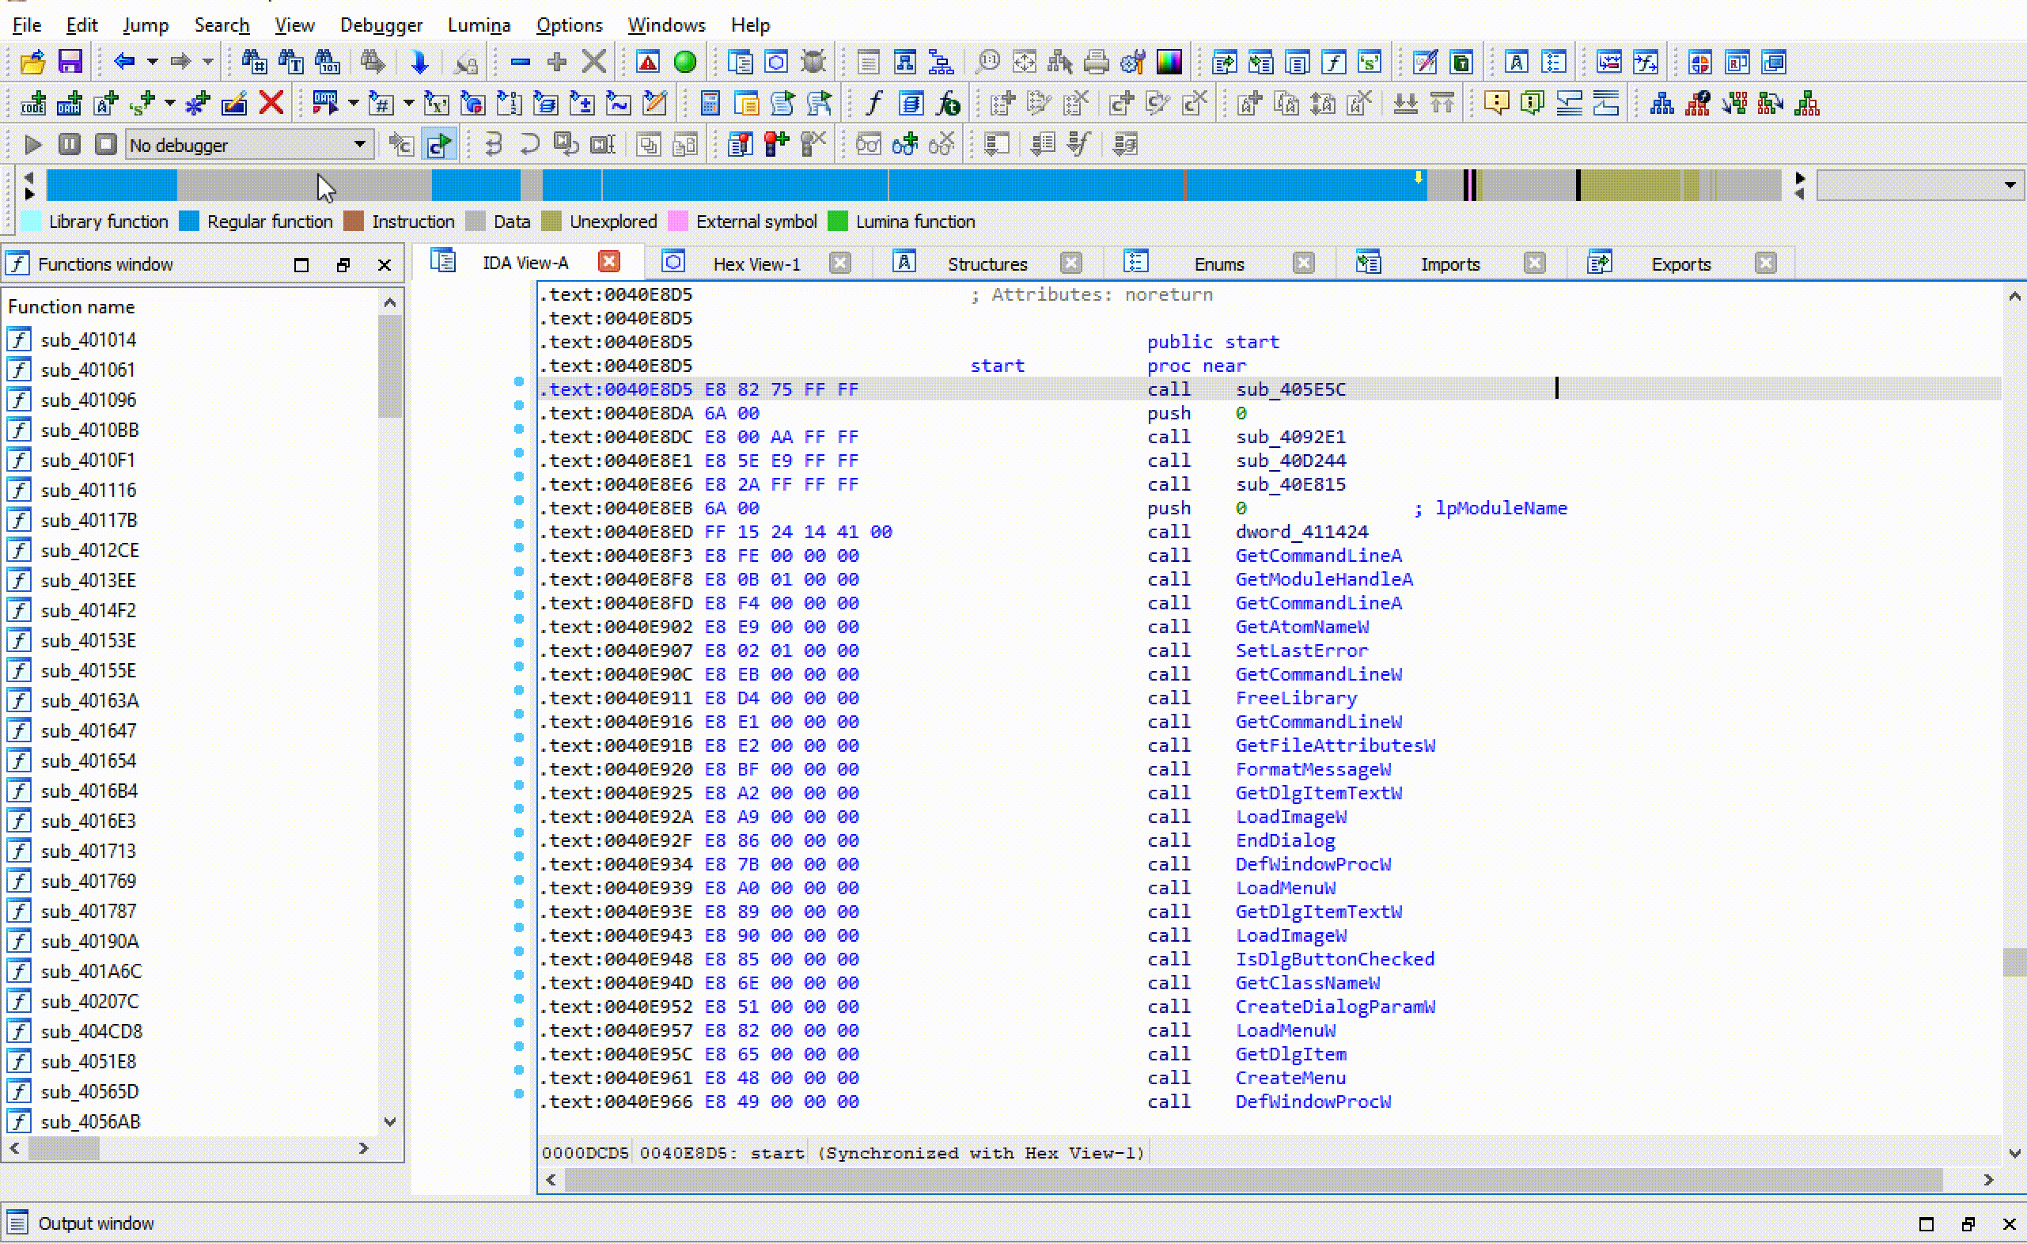This screenshot has height=1244, width=2027.
Task: Open the empty combo box beside navigation band
Action: 2009,185
